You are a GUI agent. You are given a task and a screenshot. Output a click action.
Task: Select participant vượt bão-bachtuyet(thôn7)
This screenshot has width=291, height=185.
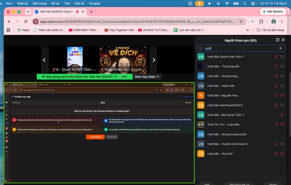240,105
